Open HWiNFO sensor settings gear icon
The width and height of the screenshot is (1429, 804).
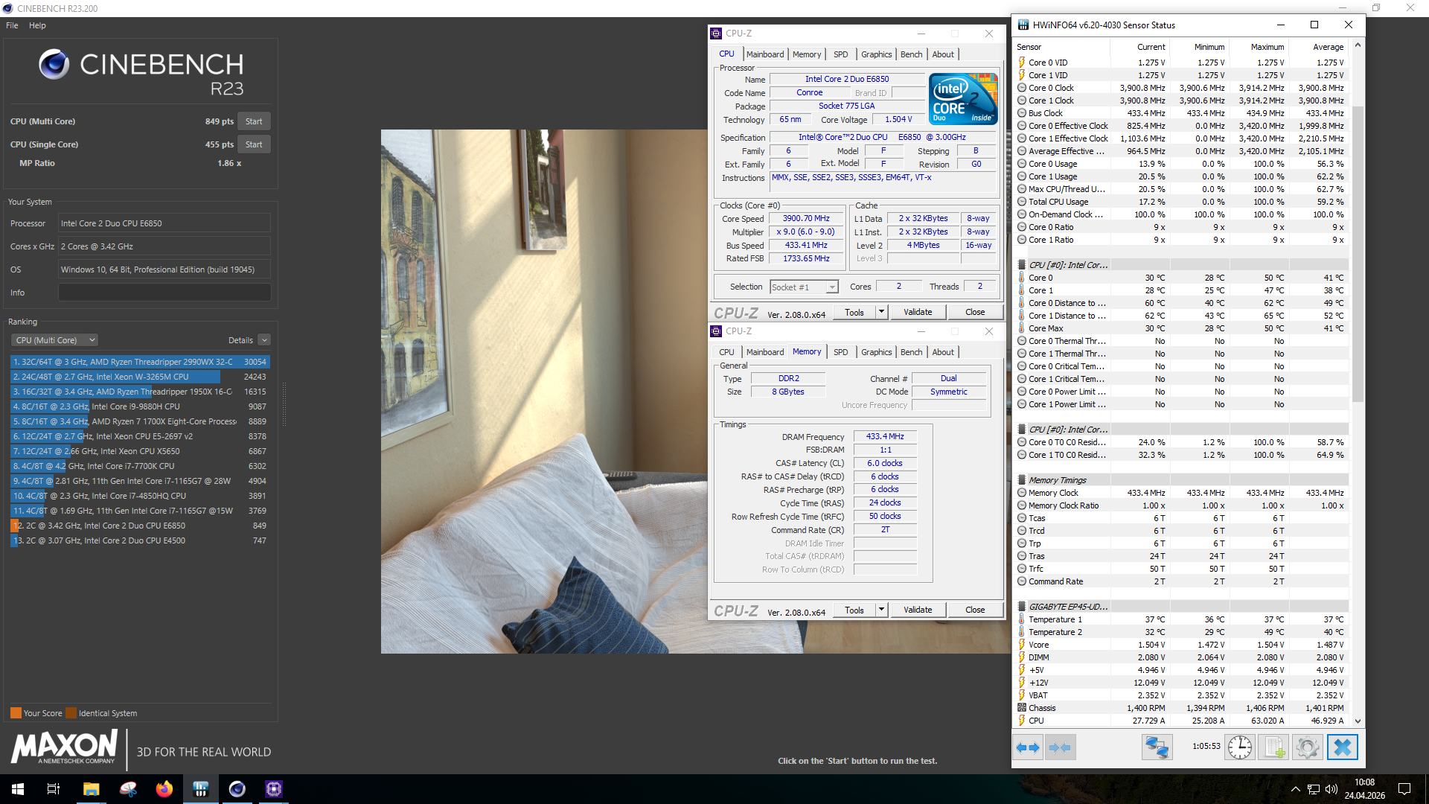(x=1307, y=747)
